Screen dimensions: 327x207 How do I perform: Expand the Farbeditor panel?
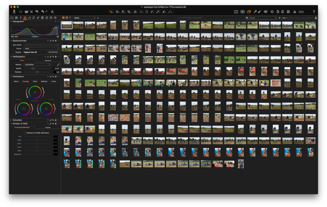pyautogui.click(x=11, y=120)
